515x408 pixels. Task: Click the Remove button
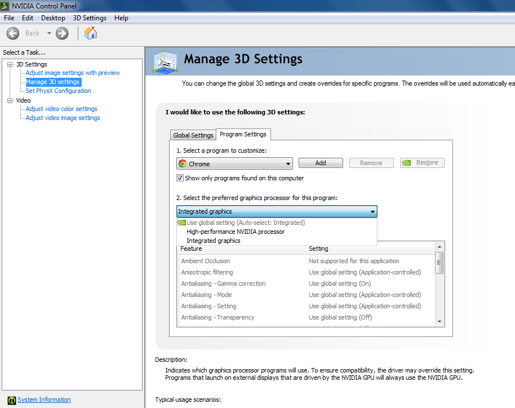pos(371,163)
